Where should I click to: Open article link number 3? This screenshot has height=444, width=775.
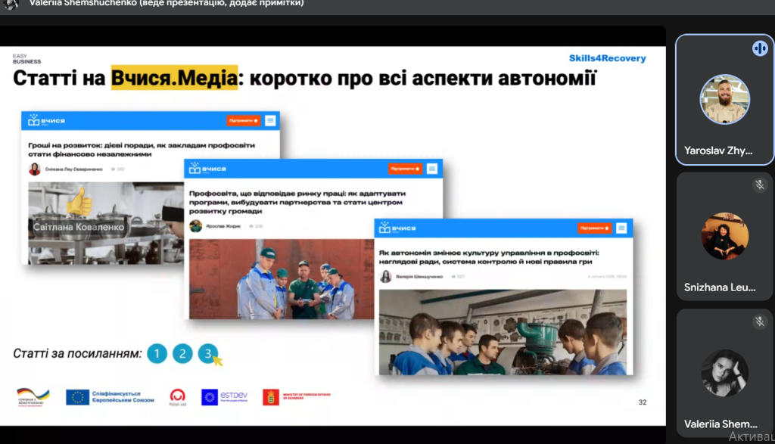(x=208, y=353)
